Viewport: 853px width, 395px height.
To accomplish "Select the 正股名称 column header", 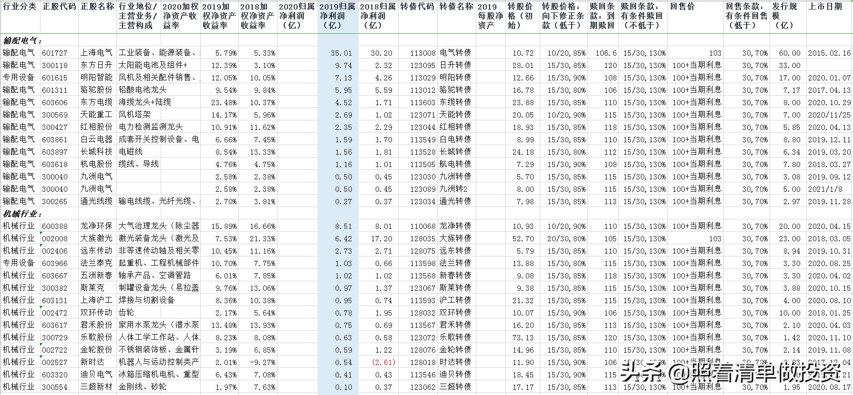I will pos(97,7).
